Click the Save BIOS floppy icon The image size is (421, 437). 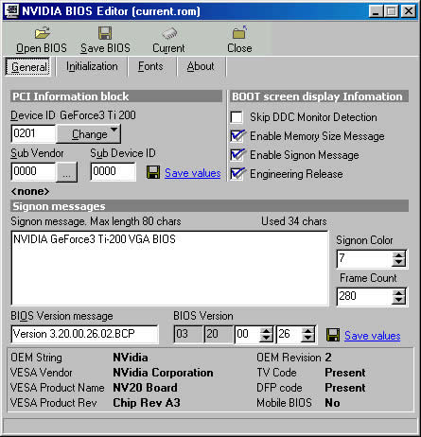point(105,33)
